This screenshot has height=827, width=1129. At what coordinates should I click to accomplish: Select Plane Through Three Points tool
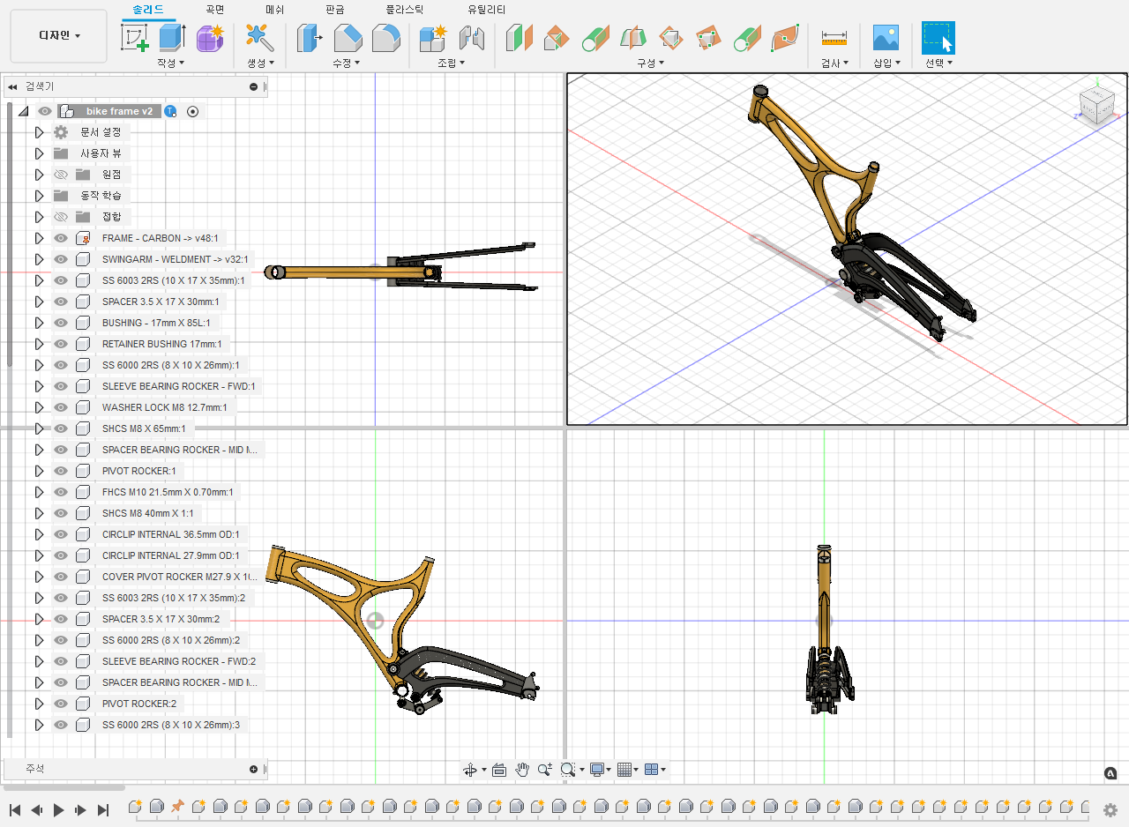(709, 39)
